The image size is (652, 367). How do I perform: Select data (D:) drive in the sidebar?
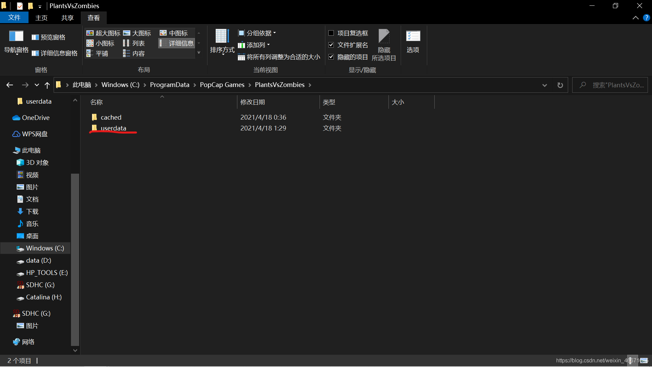pyautogui.click(x=38, y=260)
